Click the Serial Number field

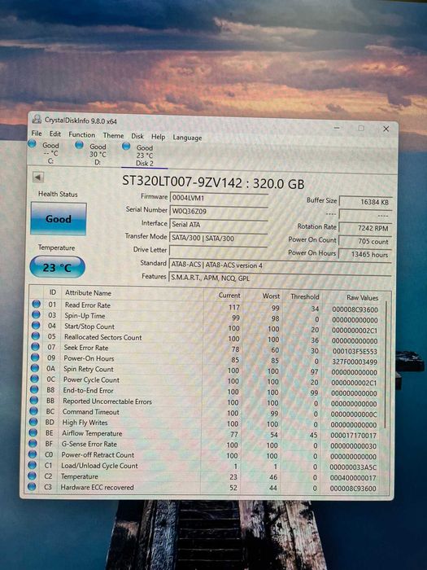(x=219, y=211)
